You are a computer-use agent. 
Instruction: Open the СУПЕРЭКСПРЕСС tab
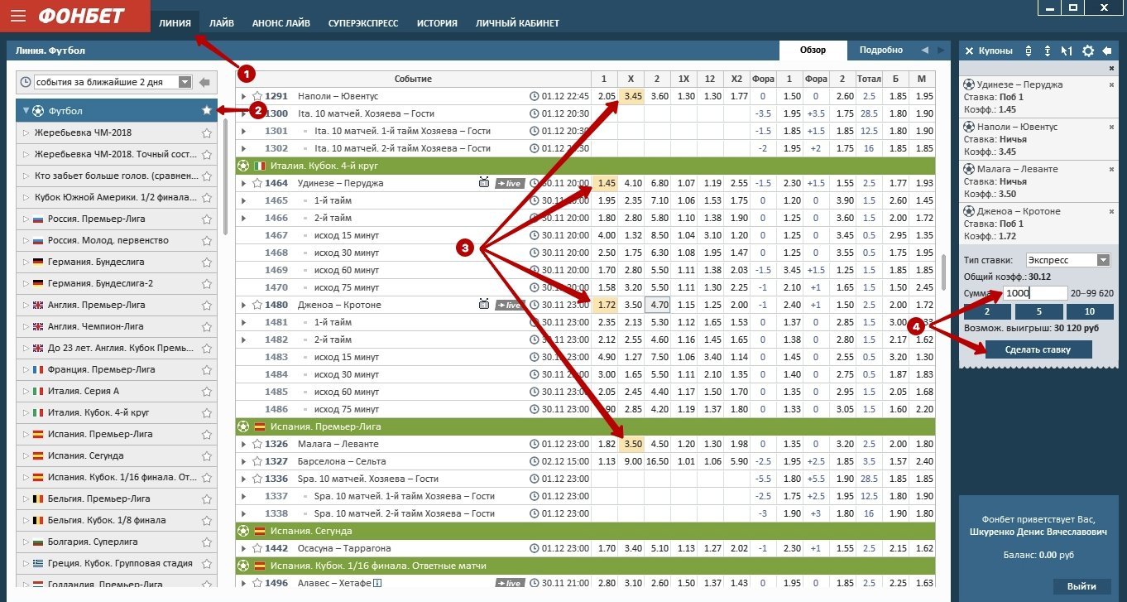coord(362,23)
